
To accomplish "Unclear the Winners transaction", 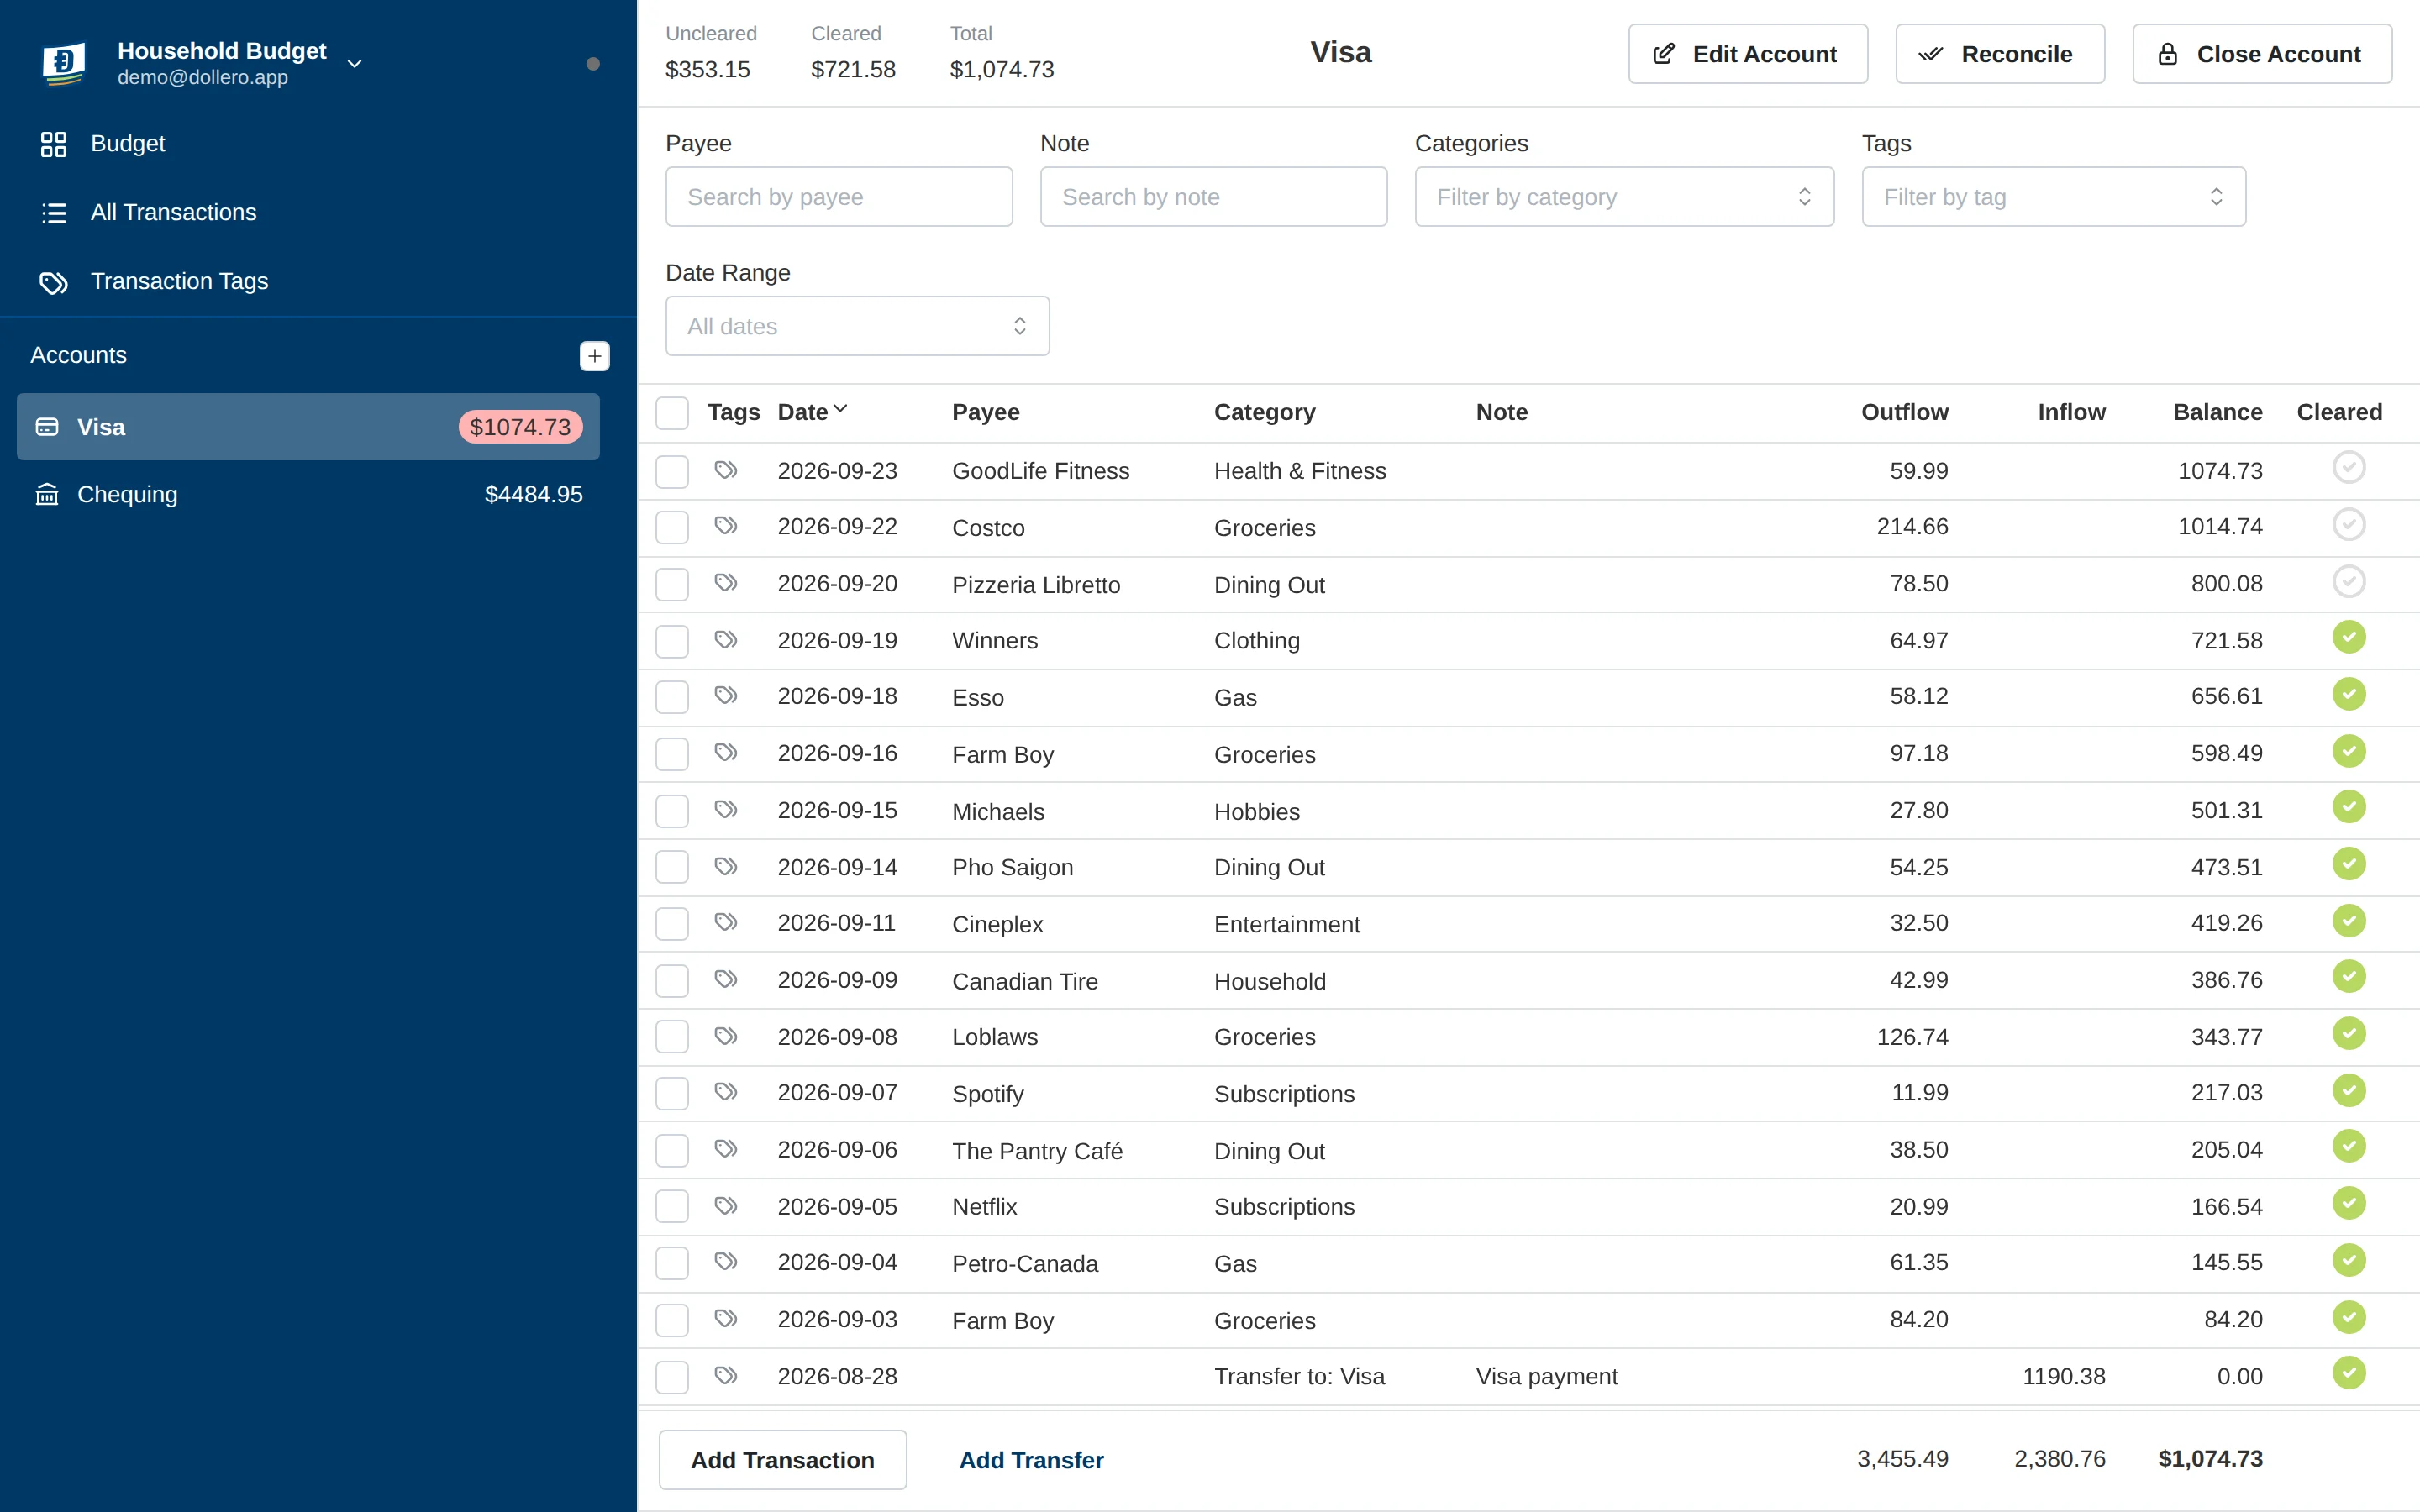I will click(2349, 637).
